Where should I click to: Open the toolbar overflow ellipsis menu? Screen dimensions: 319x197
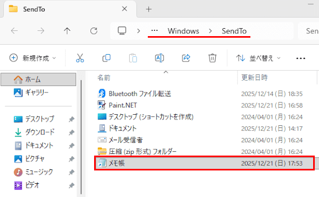300,58
